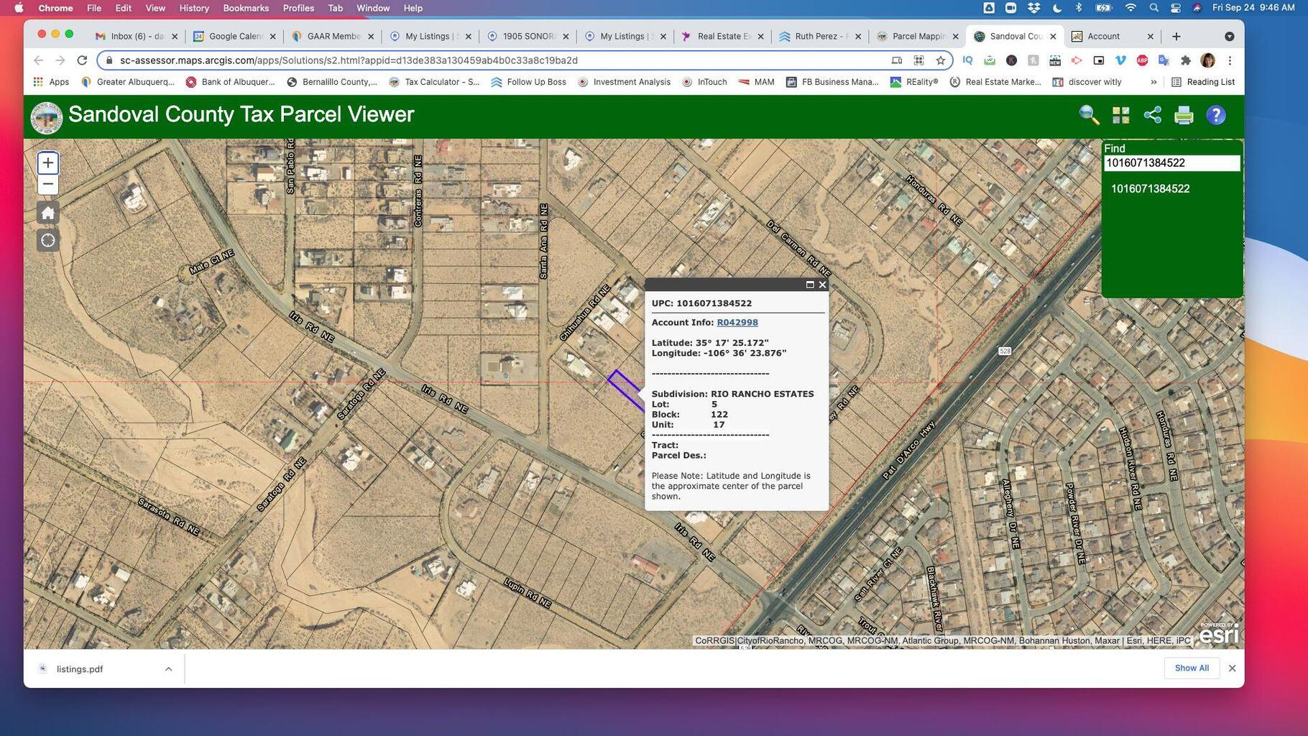Open the Chrome extensions puzzle icon

pyautogui.click(x=1186, y=60)
